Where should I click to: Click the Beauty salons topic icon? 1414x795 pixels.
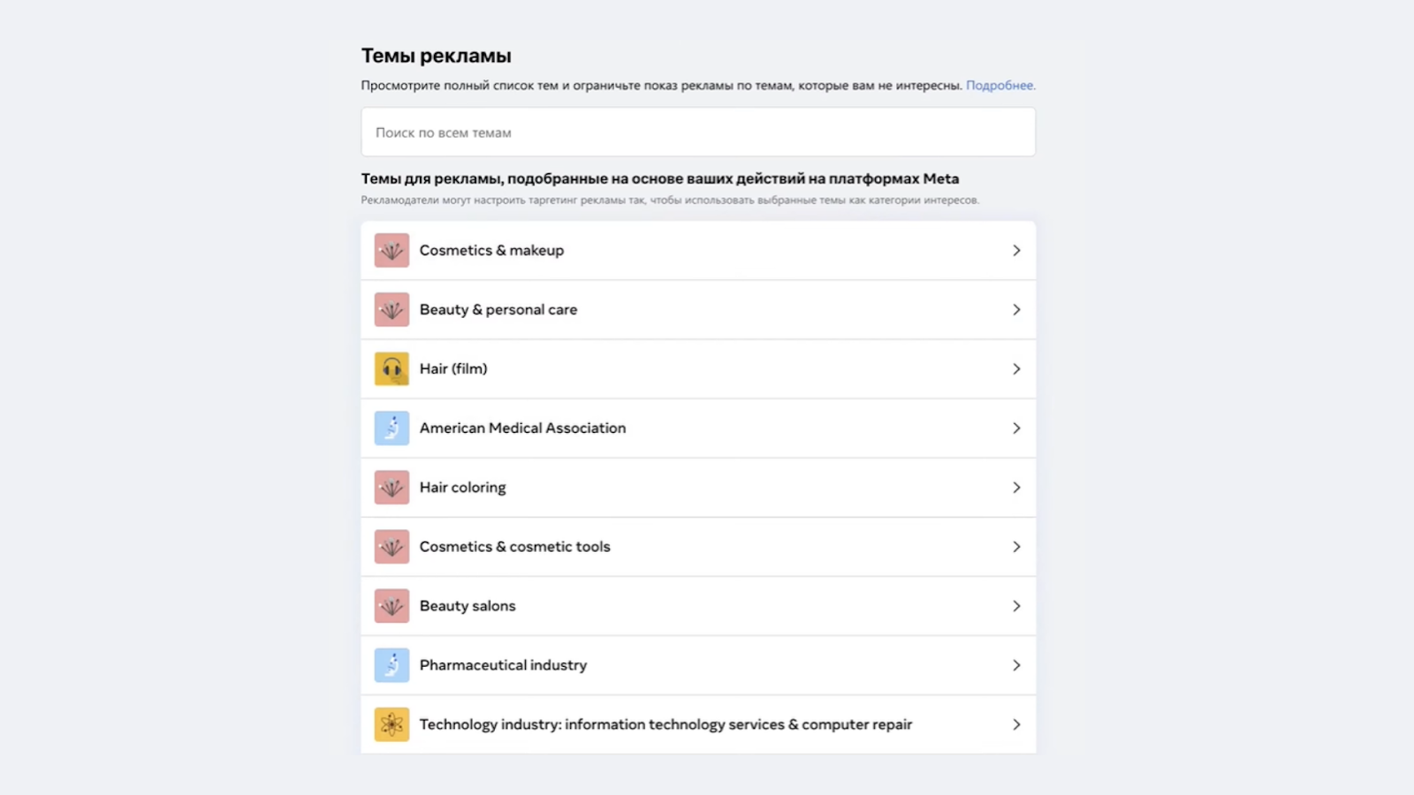[392, 606]
